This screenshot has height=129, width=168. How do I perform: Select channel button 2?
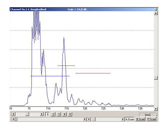tap(53, 114)
